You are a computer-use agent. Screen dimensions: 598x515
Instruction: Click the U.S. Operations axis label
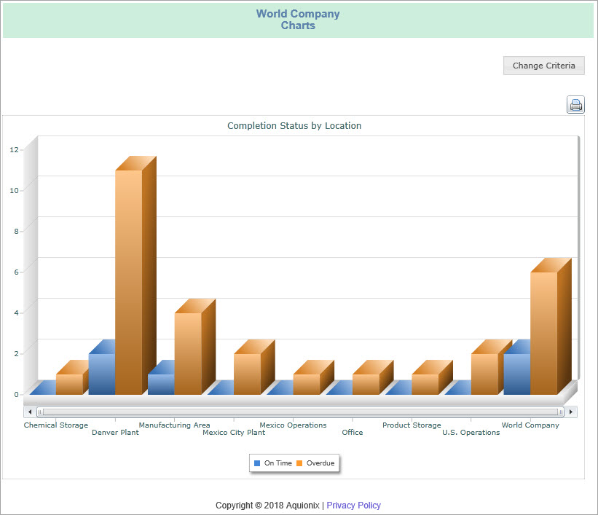coord(471,432)
